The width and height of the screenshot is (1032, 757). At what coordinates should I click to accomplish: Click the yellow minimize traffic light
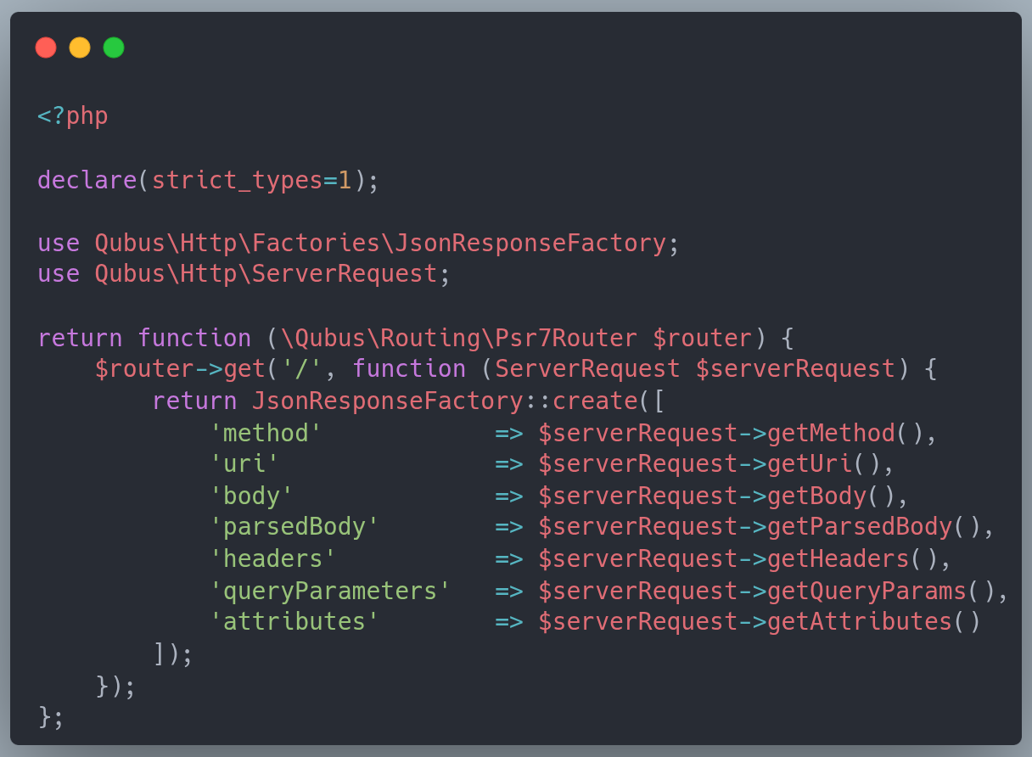pyautogui.click(x=79, y=47)
